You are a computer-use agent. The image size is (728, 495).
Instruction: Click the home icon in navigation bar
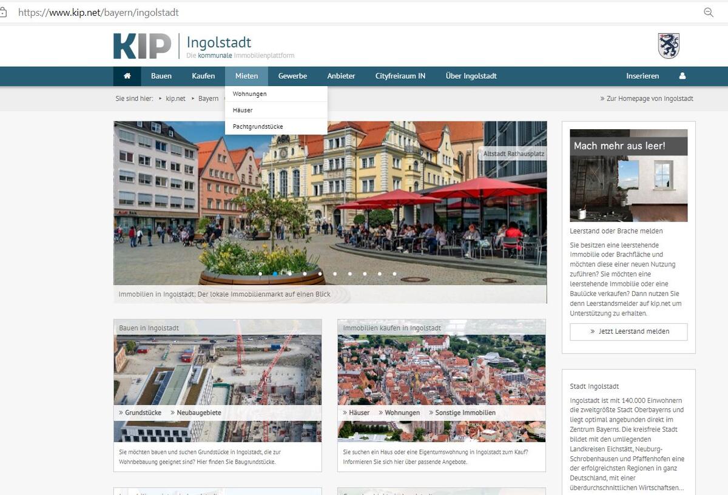pos(127,76)
